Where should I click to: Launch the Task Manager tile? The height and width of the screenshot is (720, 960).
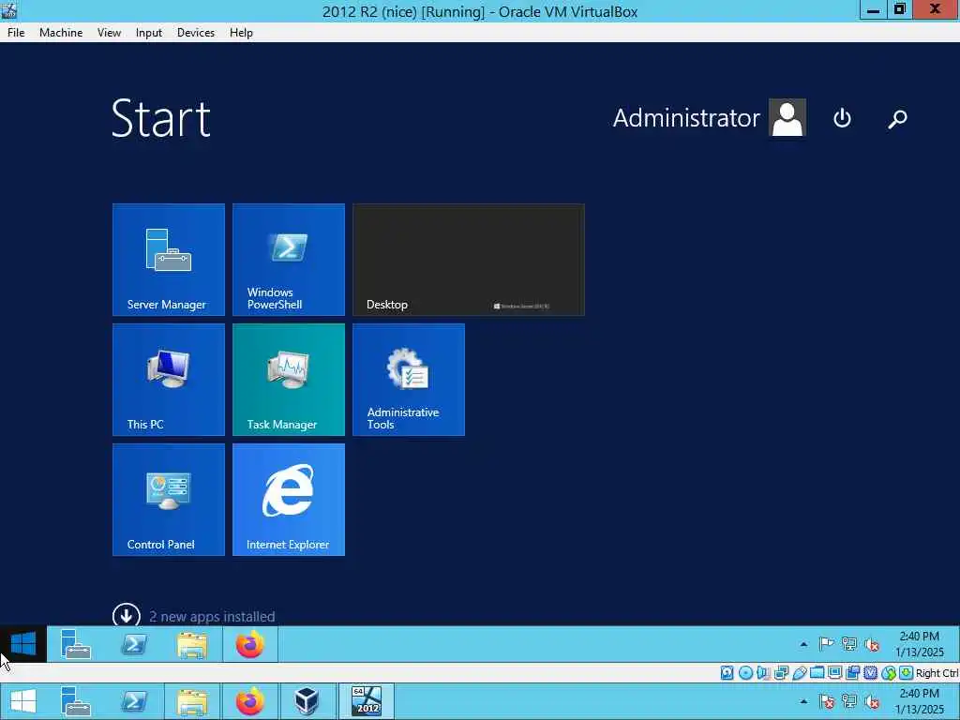[289, 380]
